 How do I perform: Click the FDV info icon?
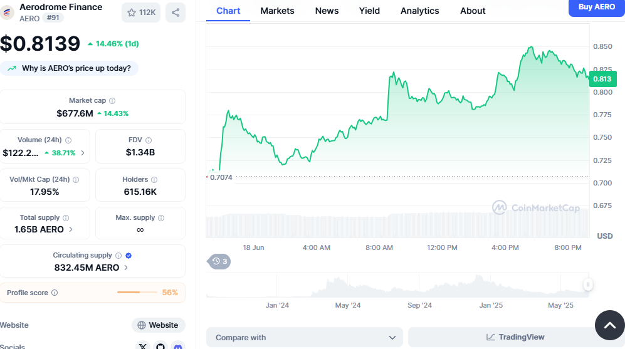[x=149, y=140]
